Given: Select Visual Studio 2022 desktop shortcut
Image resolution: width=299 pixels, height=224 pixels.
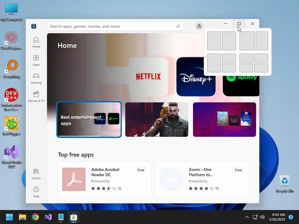Looking at the screenshot, I should [11, 157].
